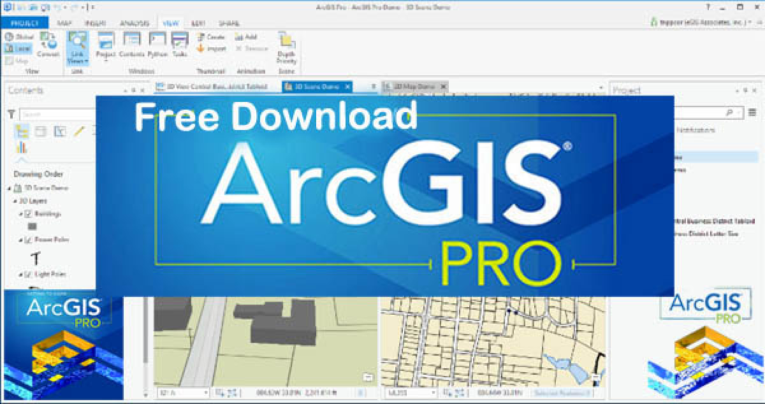The image size is (765, 404).
Task: Switch to the INSERT ribbon tab
Action: coord(96,23)
